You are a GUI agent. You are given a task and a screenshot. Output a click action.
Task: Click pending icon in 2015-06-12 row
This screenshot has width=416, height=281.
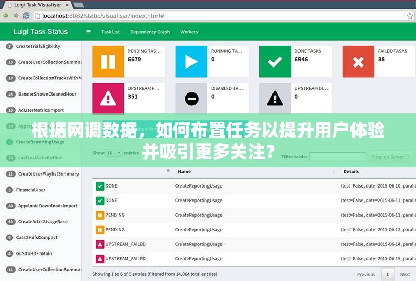[100, 230]
